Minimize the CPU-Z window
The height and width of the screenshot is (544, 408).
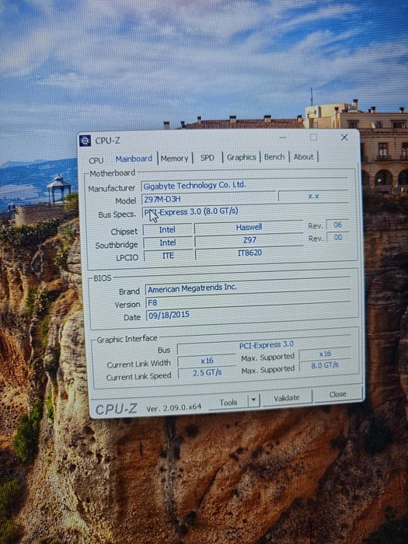[x=283, y=138]
